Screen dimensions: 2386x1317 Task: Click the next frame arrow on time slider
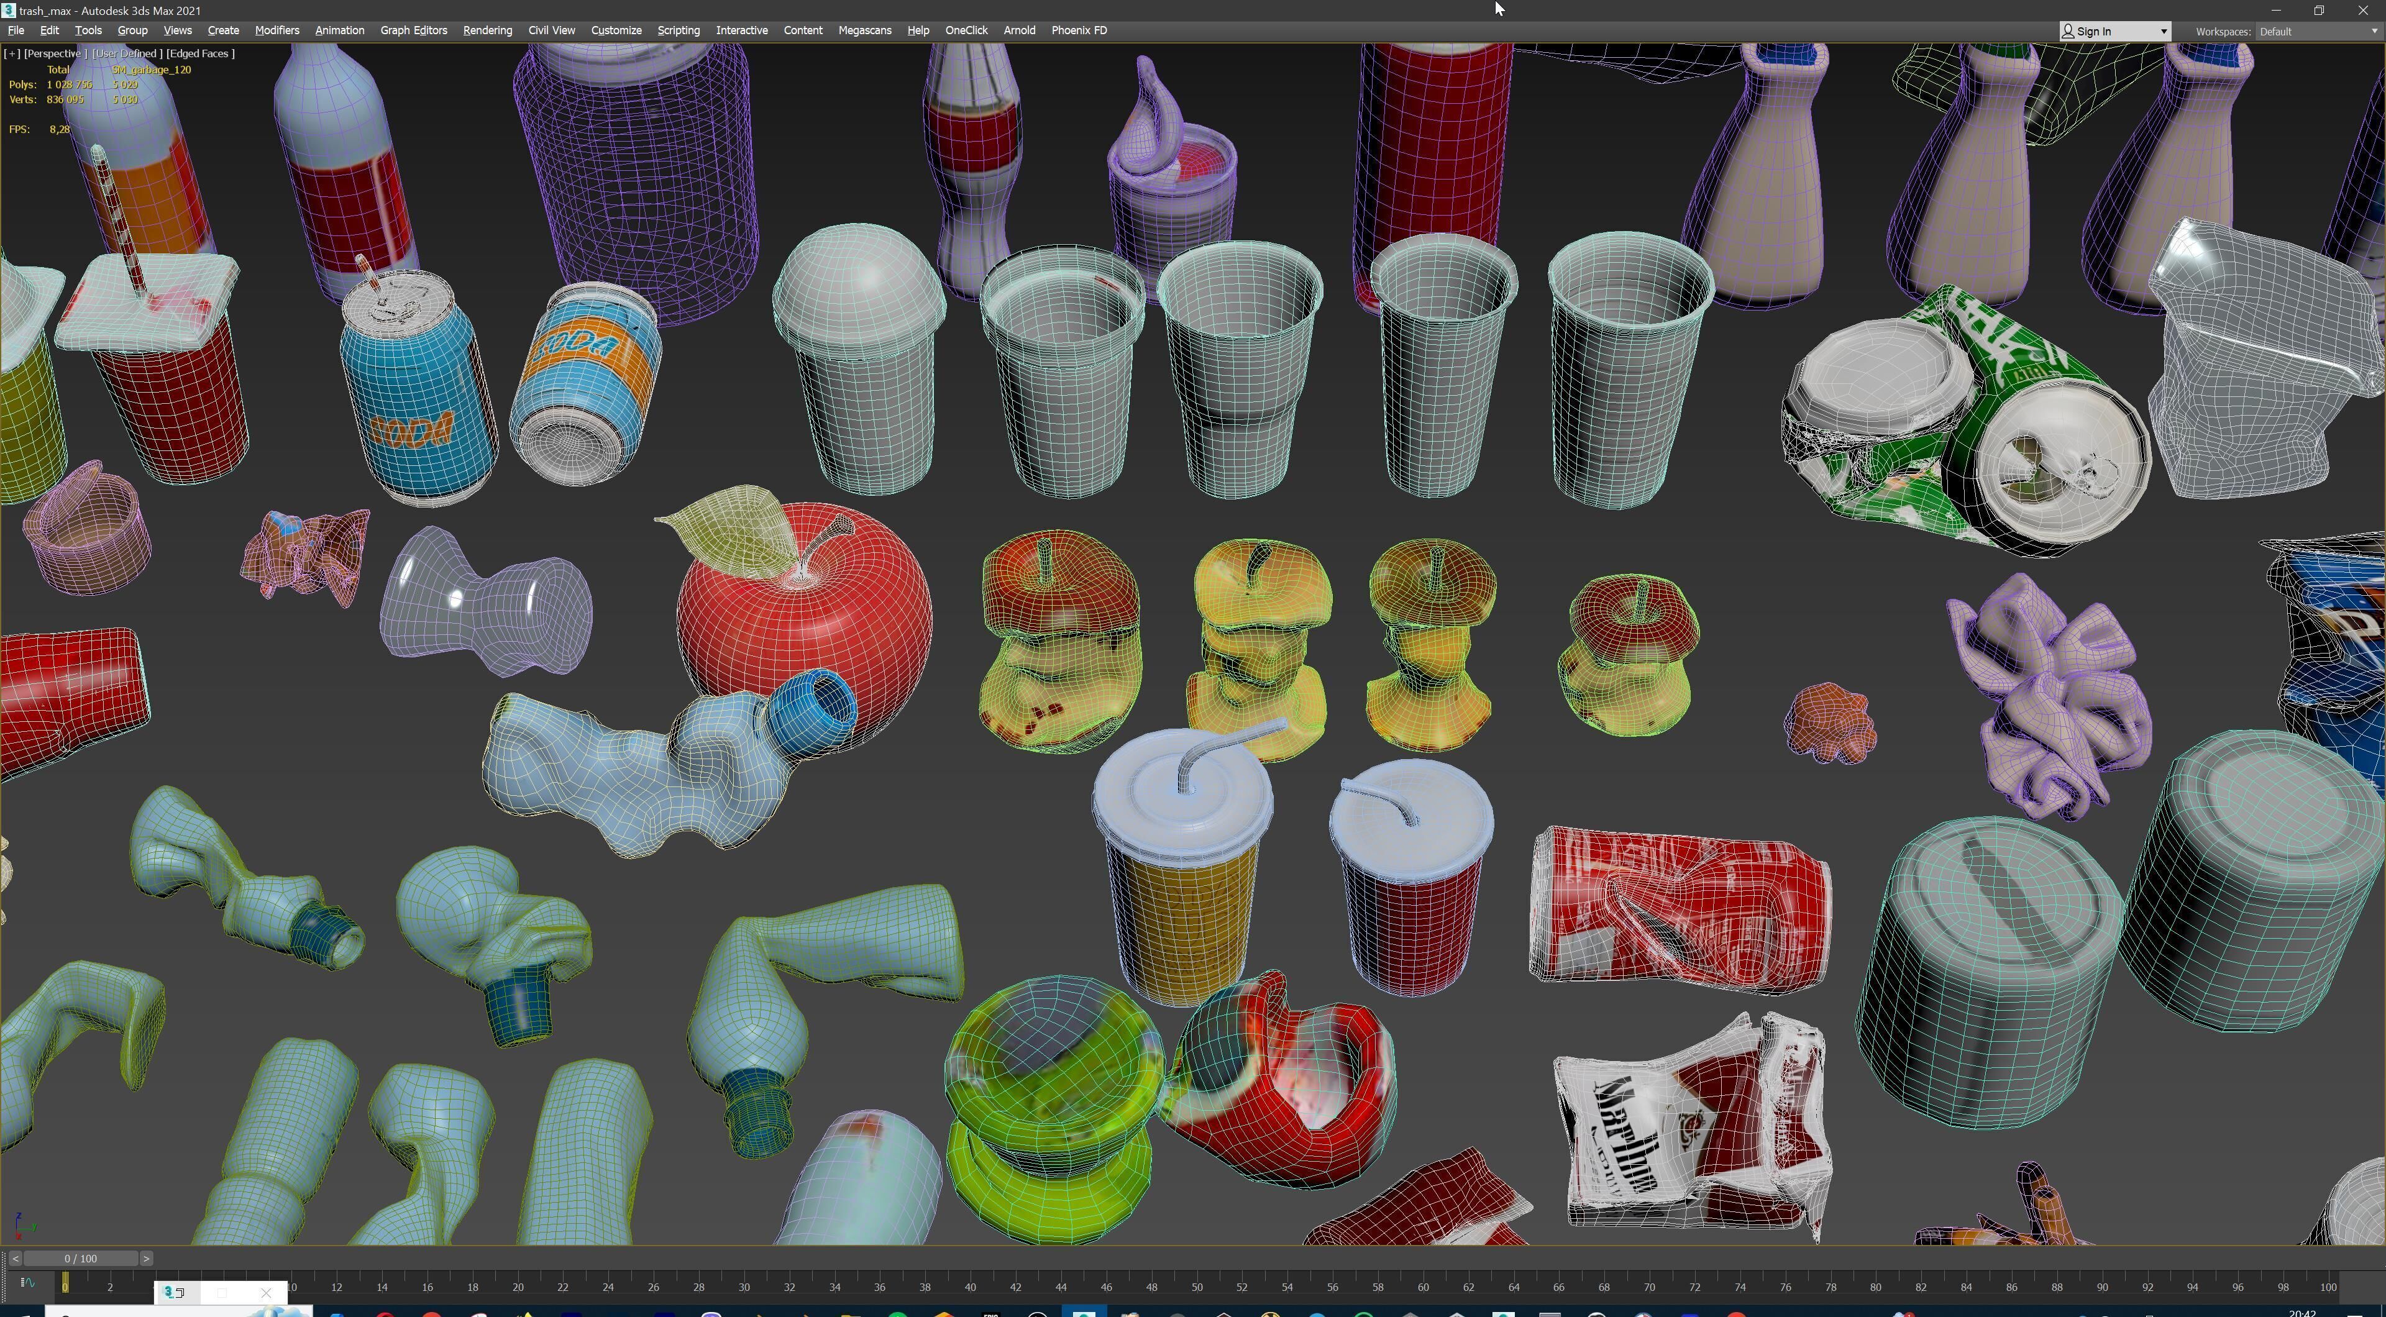click(x=147, y=1259)
